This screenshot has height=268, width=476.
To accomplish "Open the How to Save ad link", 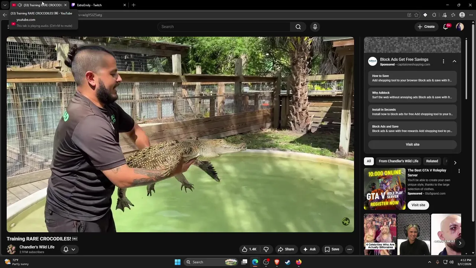I will 412,78.
